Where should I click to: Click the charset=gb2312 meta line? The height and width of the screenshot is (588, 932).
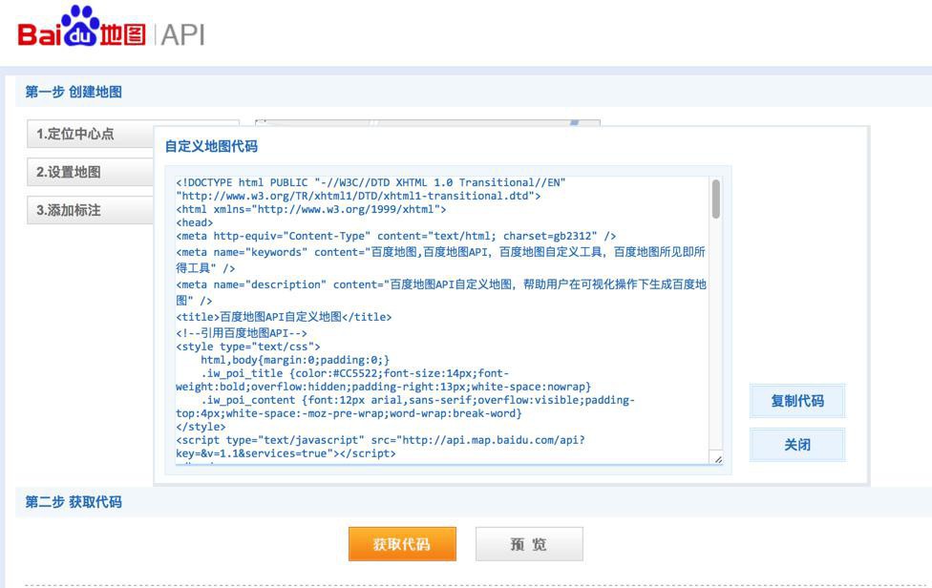396,236
